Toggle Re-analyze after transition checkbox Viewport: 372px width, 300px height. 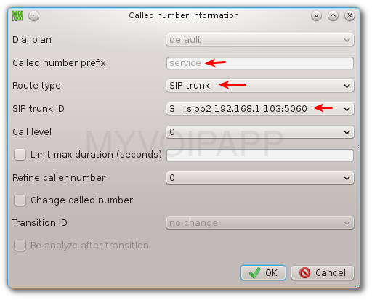point(20,246)
